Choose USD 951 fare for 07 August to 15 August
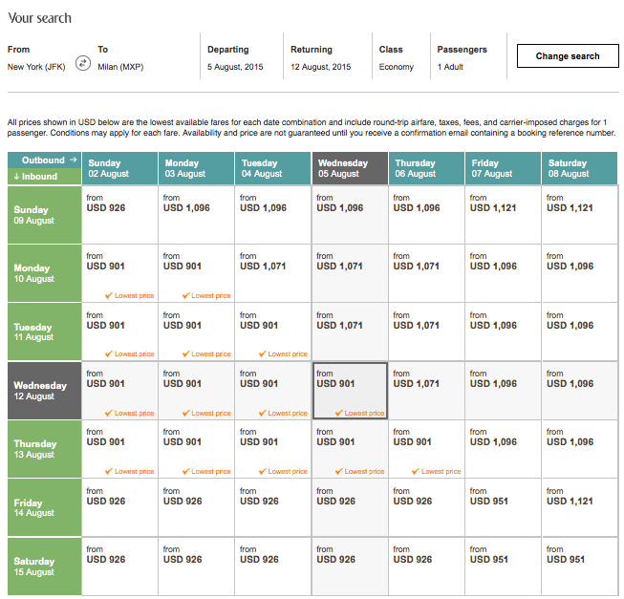 click(503, 567)
